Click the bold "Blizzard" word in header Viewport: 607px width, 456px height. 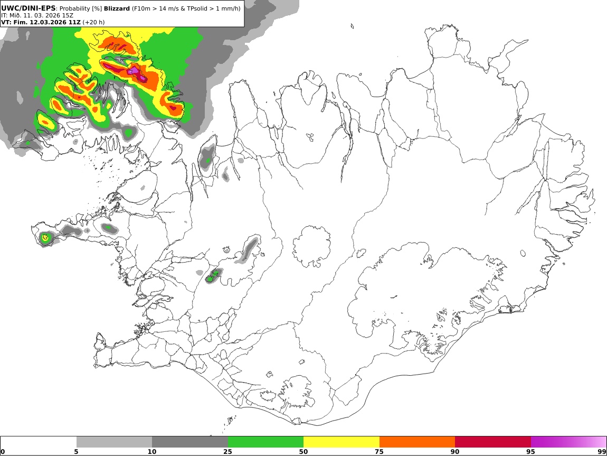pyautogui.click(x=117, y=8)
